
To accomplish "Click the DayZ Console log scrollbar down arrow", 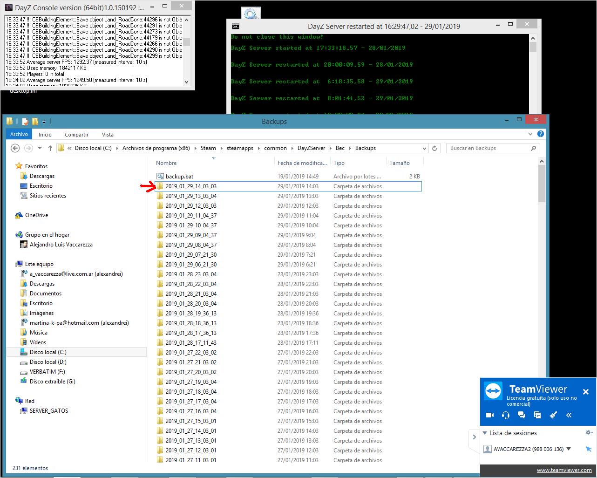I will [x=187, y=82].
